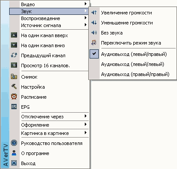Click the previous channel arrows icon
Image resolution: width=177 pixels, height=169 pixels.
coord(14,55)
